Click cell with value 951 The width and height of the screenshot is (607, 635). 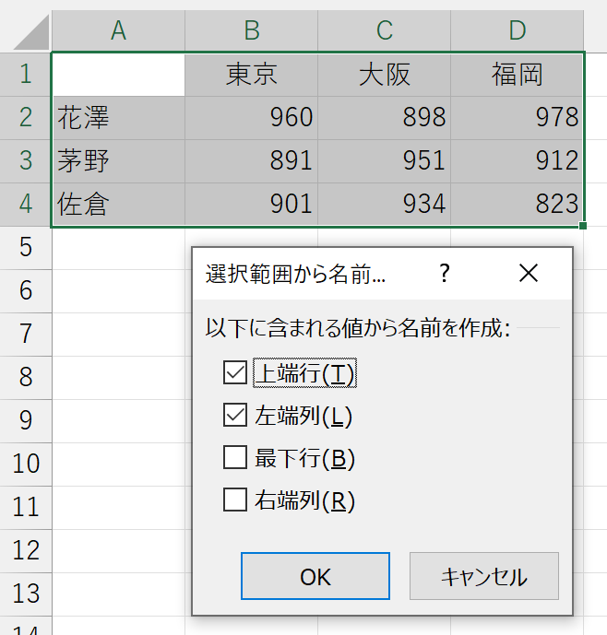(384, 161)
